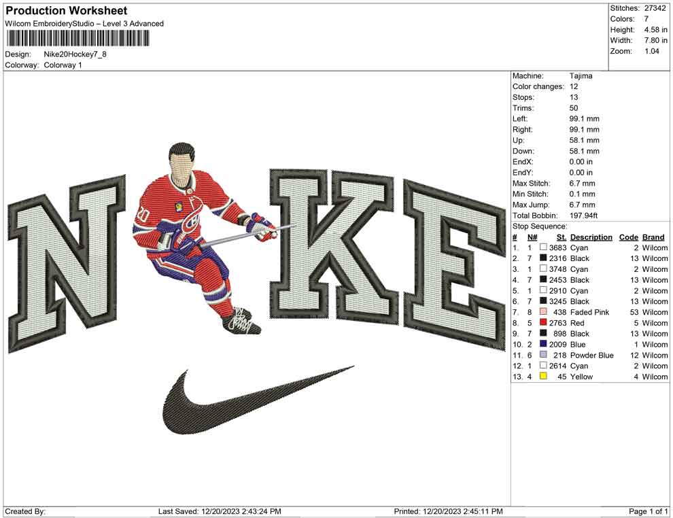This screenshot has height=518, width=673.
Task: Click the 'Stop Sequence:' heading
Action: pos(540,226)
